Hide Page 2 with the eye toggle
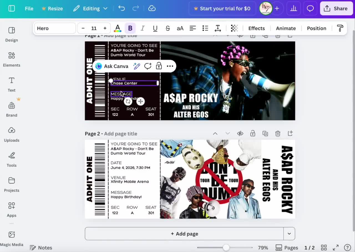 coord(240,133)
